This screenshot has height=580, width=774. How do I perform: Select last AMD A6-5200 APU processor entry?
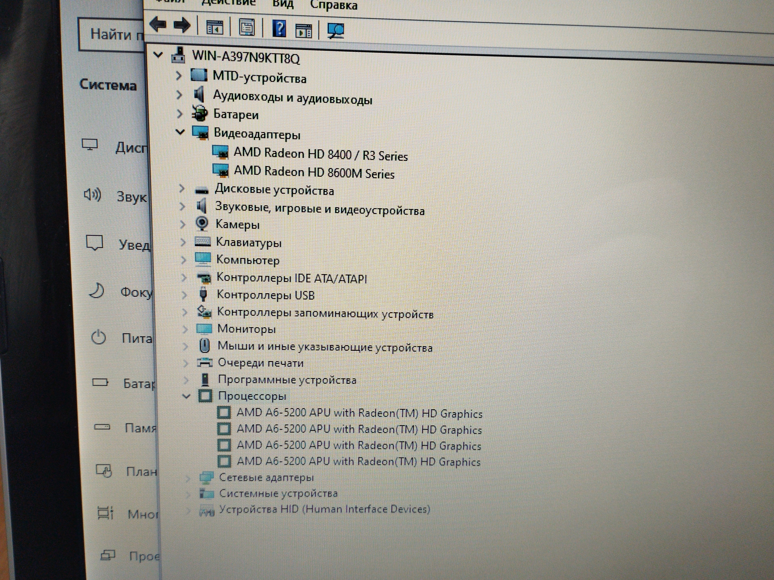[358, 461]
